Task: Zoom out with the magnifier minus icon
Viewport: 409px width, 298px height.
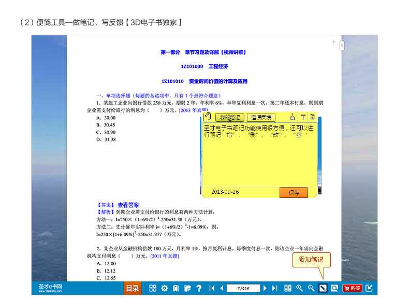Action: click(311, 288)
